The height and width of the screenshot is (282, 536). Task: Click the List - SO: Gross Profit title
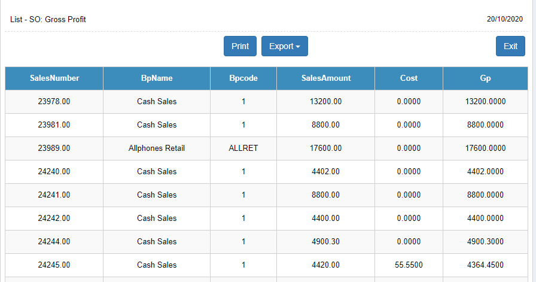(x=48, y=20)
